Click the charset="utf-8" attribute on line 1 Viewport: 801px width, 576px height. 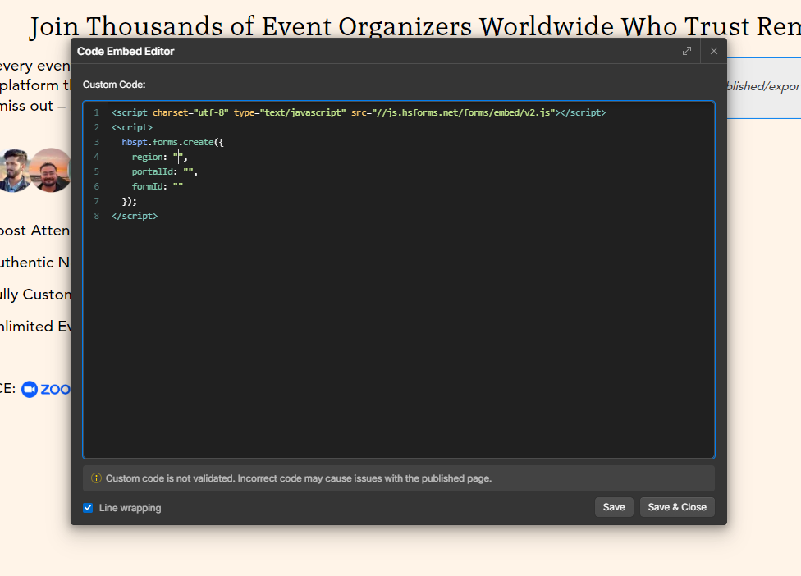click(x=190, y=112)
